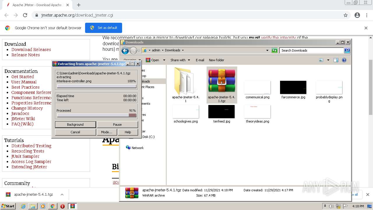Open download item options chevron
Image resolution: width=373 pixels, height=210 pixels.
point(62,195)
